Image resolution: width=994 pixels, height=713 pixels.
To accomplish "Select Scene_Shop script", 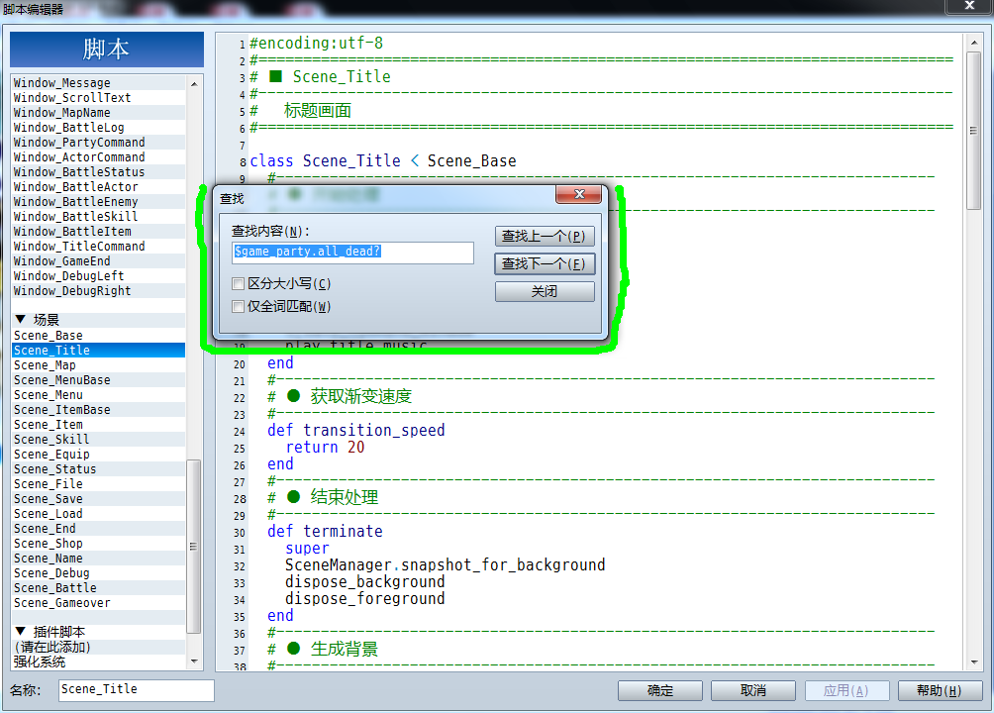I will 99,543.
